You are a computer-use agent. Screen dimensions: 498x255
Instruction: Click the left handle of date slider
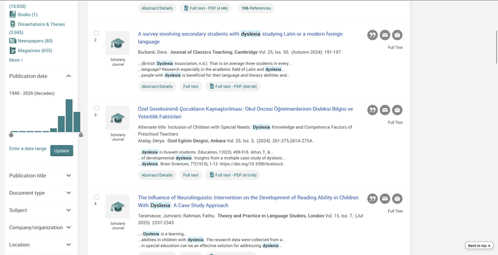tap(11, 135)
